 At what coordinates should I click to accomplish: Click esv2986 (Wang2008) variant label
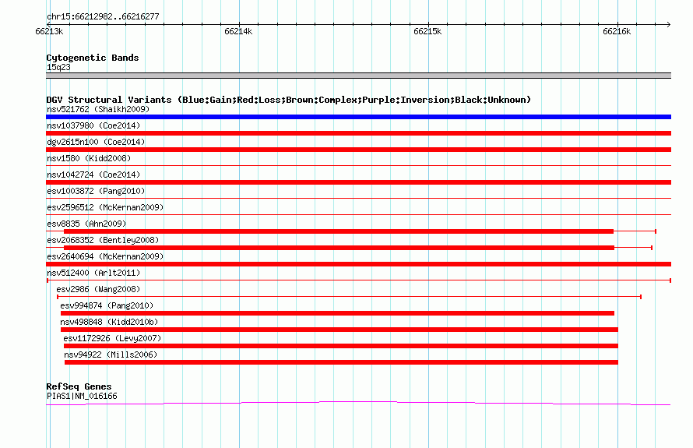click(98, 289)
